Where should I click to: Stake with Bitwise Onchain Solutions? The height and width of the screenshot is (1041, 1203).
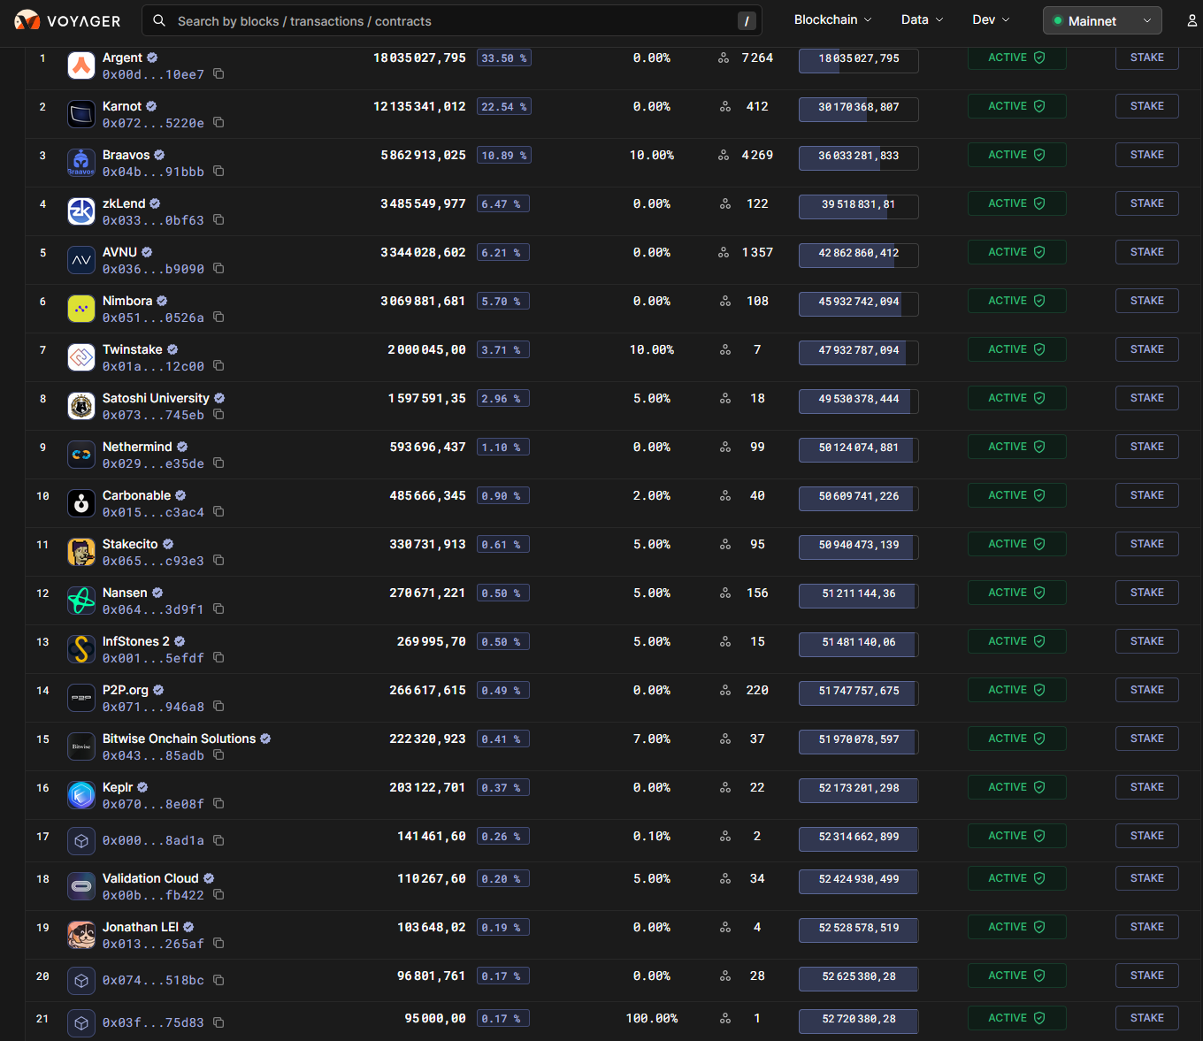pos(1146,739)
